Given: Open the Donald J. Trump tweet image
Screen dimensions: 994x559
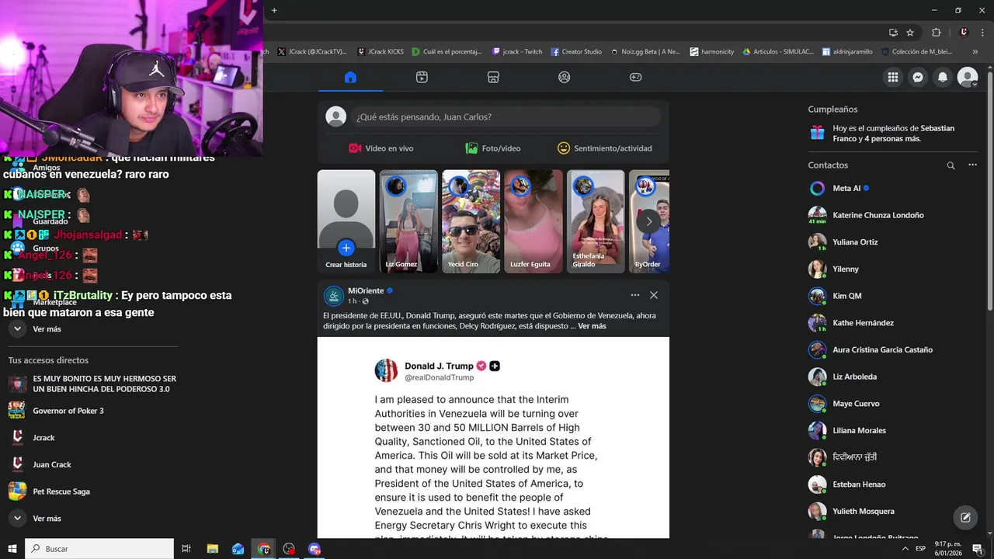Looking at the screenshot, I should pyautogui.click(x=493, y=438).
